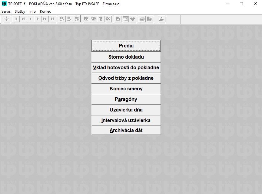Open the Paragóny button
This screenshot has width=262, height=194.
click(126, 99)
